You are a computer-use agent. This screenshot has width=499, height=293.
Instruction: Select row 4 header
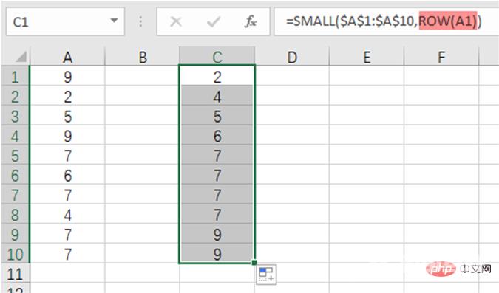pyautogui.click(x=16, y=135)
